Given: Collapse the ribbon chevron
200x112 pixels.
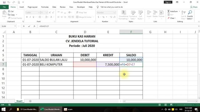Looking at the screenshot, I should (x=199, y=22).
